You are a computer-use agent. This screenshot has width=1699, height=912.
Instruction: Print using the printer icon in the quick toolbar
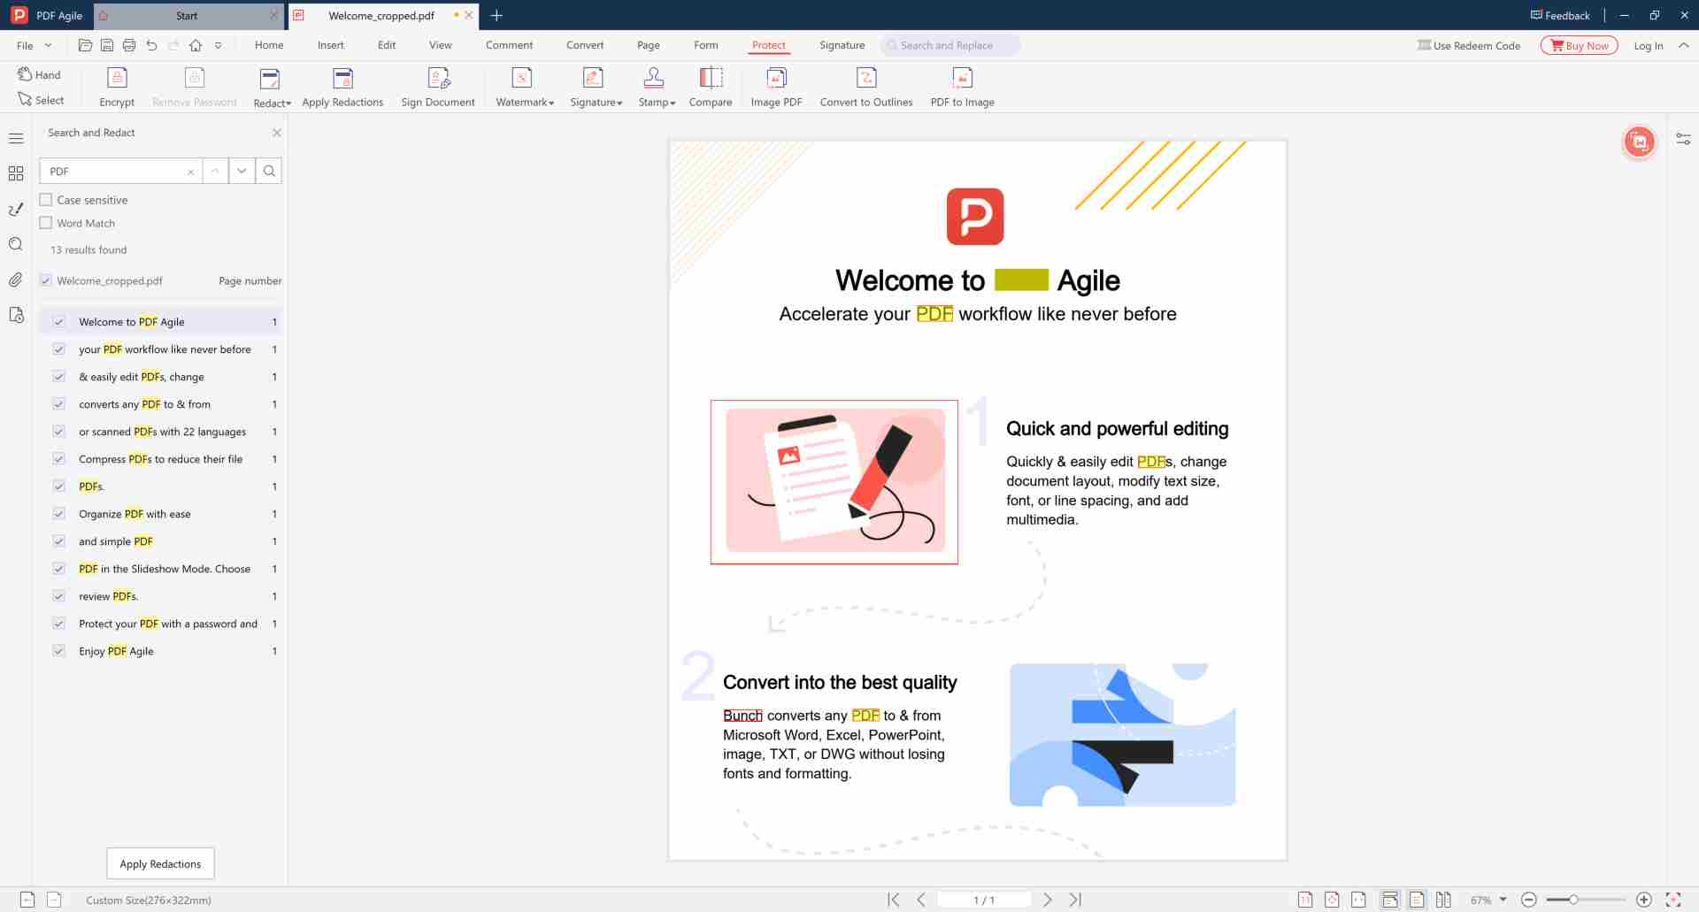(129, 45)
